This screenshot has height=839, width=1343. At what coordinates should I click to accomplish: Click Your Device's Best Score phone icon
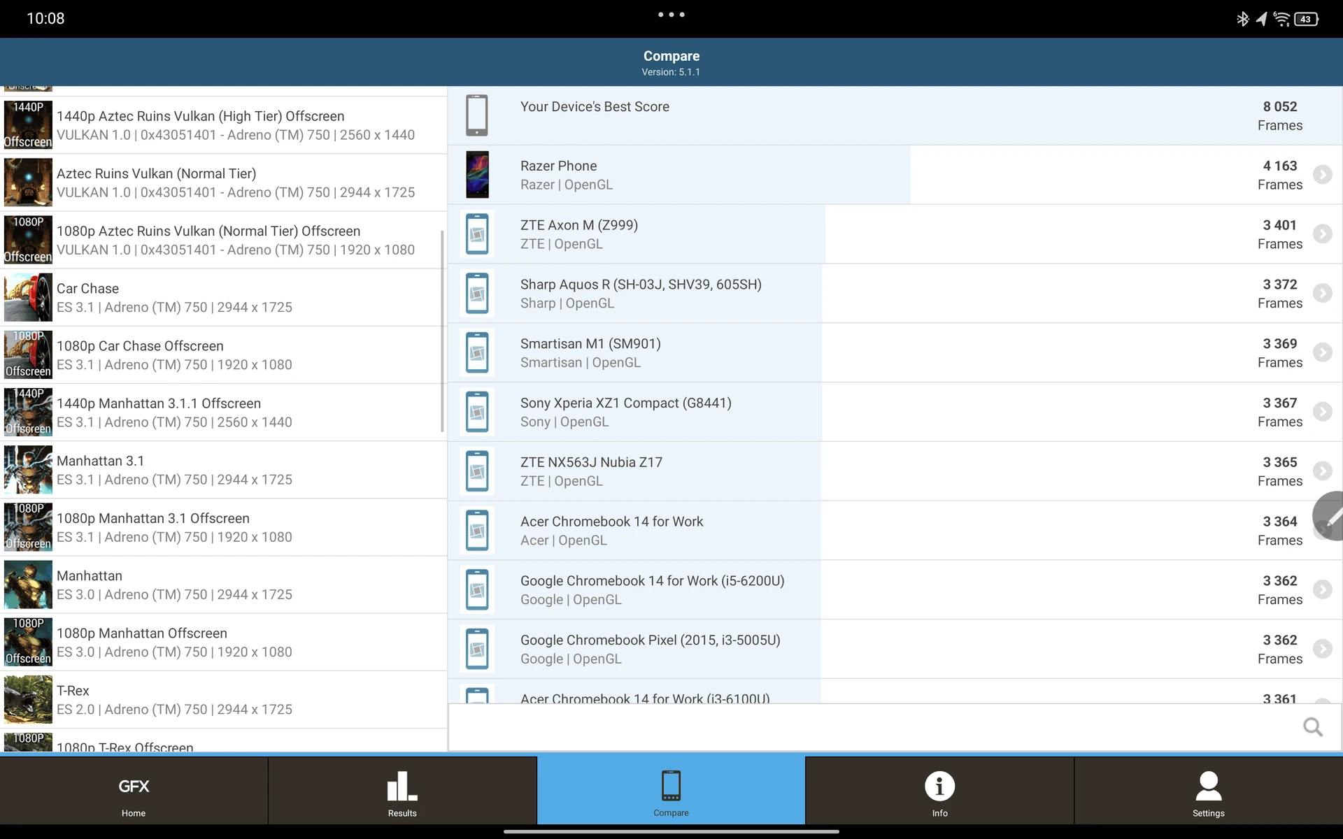pos(477,115)
